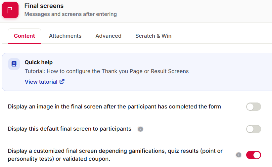Click the Quick help heading
The width and height of the screenshot is (272, 167).
click(x=38, y=62)
